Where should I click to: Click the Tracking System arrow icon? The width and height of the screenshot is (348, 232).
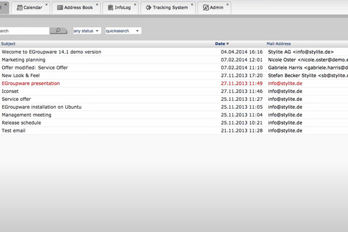pyautogui.click(x=148, y=7)
